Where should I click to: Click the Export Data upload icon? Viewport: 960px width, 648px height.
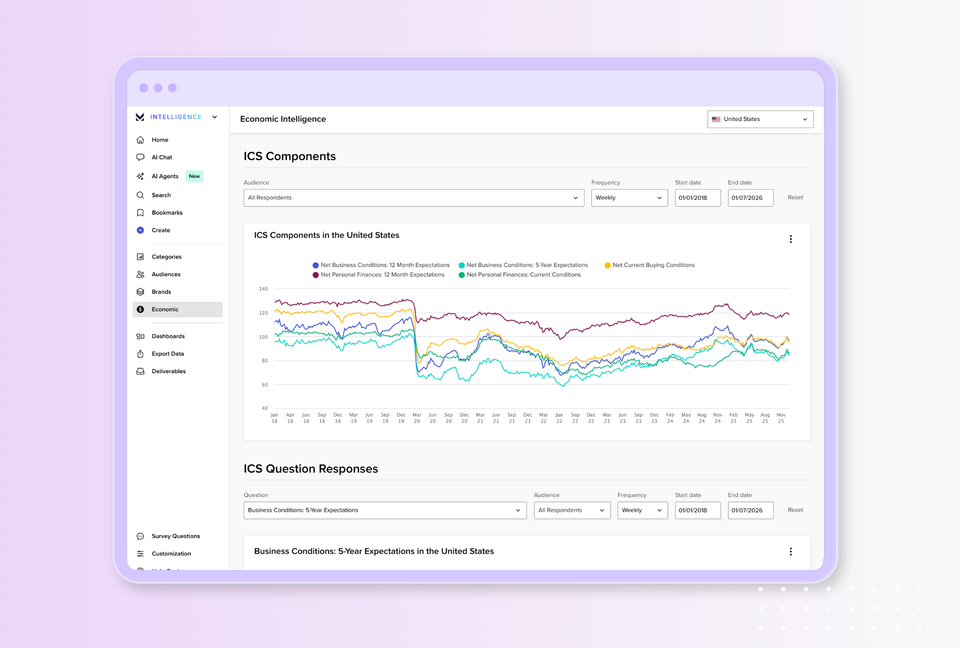coord(140,353)
